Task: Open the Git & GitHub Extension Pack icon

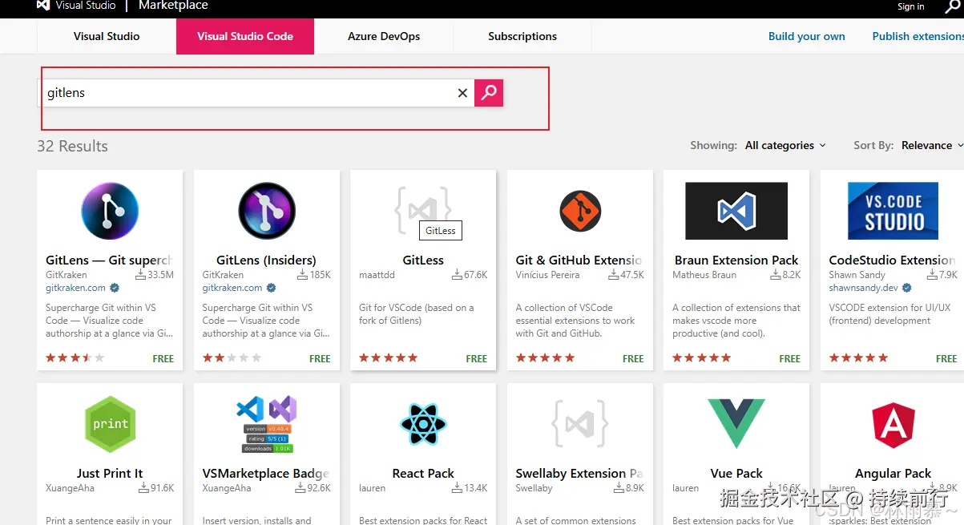Action: pyautogui.click(x=580, y=212)
